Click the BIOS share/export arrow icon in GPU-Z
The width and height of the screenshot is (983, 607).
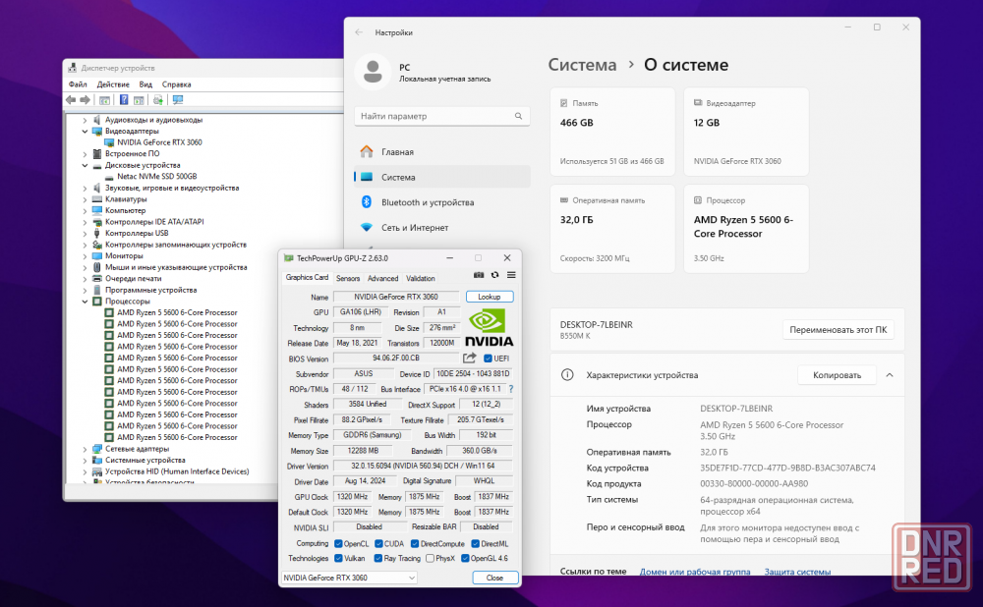point(470,358)
